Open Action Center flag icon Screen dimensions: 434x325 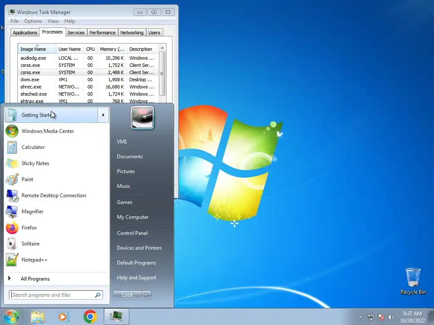pos(381,317)
